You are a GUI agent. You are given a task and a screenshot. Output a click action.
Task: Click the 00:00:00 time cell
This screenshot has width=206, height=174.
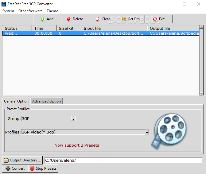pyautogui.click(x=43, y=33)
